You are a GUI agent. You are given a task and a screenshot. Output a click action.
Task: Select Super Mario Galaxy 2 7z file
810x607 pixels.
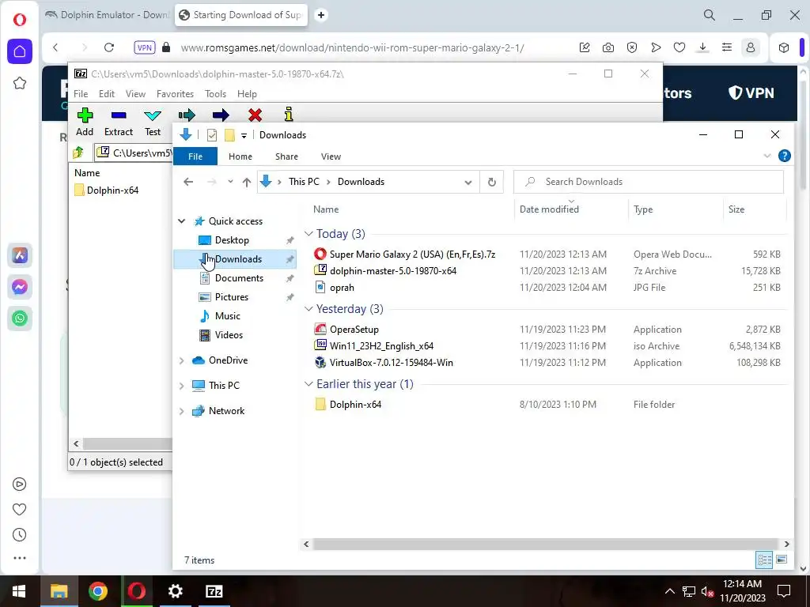click(412, 254)
